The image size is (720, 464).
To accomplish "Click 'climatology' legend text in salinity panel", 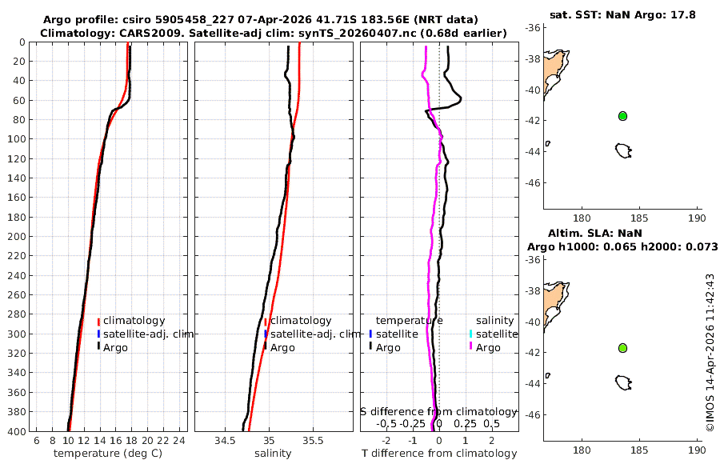I will (301, 321).
